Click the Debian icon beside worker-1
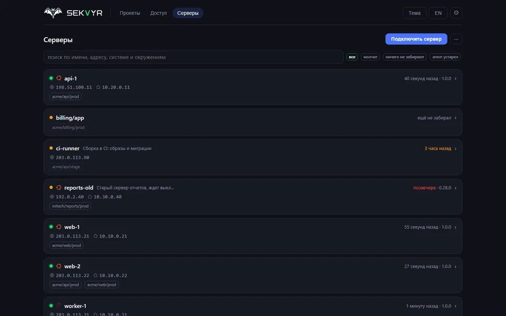The height and width of the screenshot is (316, 506). [x=59, y=305]
